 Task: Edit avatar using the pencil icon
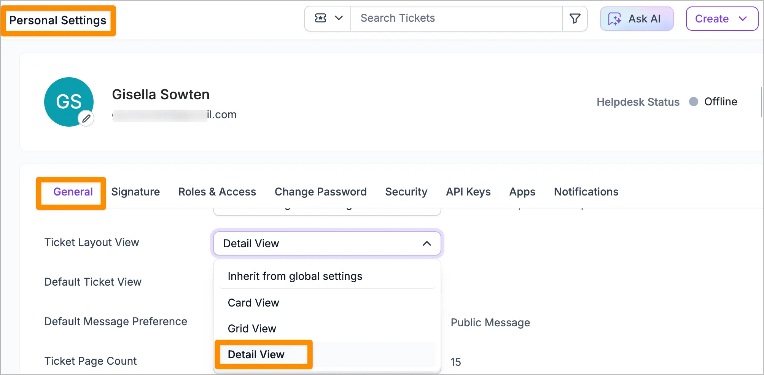tap(86, 119)
